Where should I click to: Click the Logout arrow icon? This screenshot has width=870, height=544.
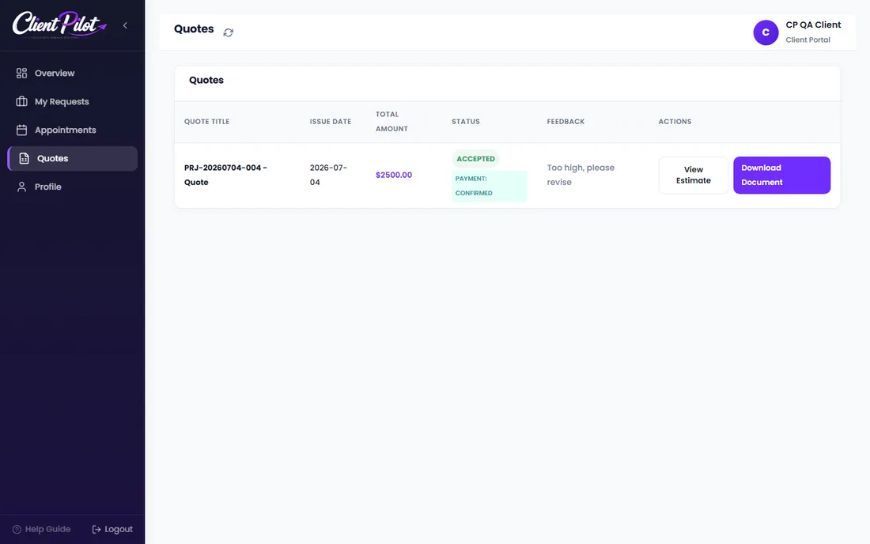click(96, 530)
